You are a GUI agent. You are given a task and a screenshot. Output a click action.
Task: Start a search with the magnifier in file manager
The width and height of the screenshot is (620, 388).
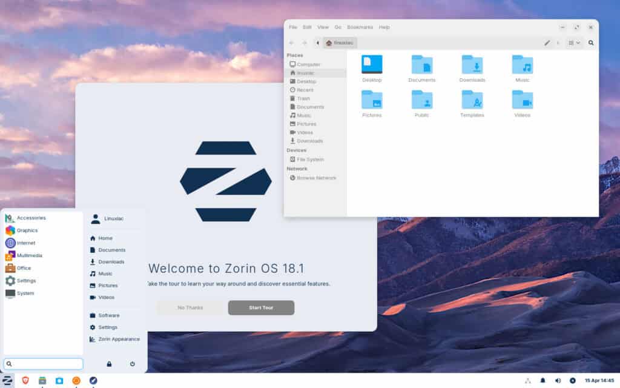pyautogui.click(x=591, y=43)
